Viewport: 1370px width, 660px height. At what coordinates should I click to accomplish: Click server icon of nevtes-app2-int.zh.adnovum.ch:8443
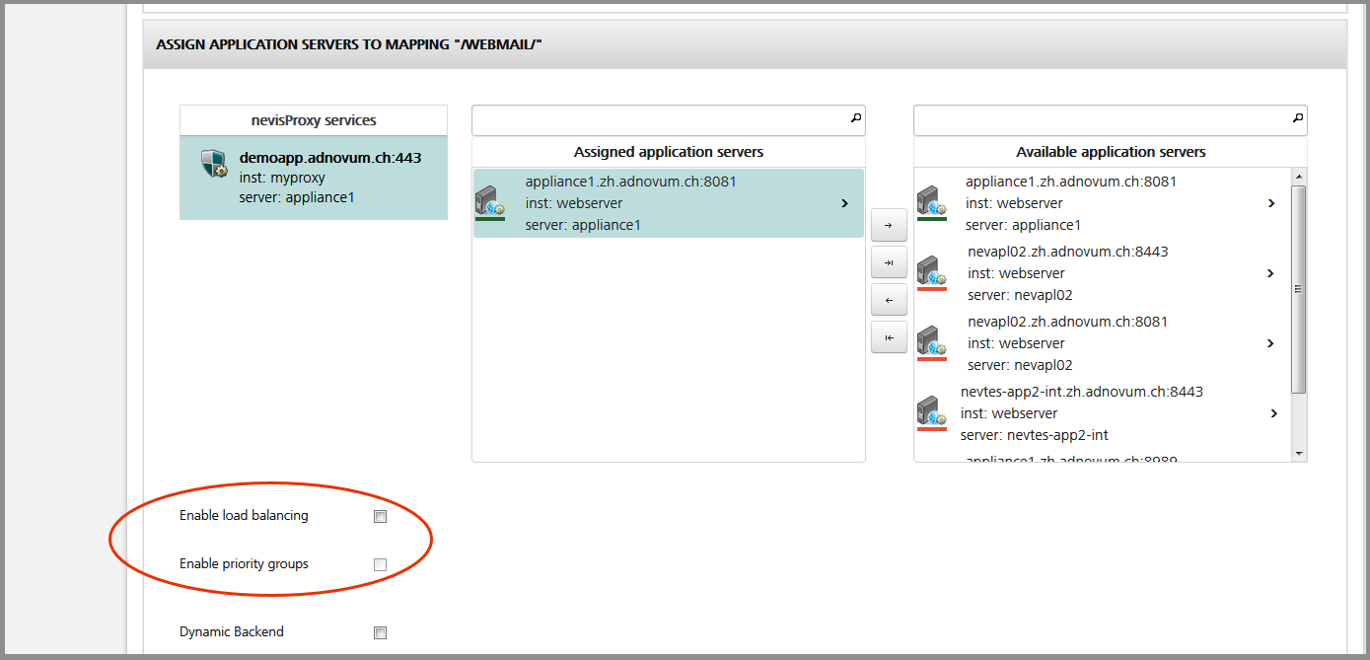click(931, 411)
